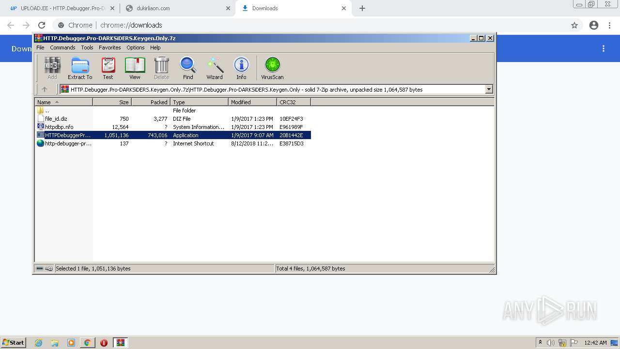Click the status bar key lock icon
620x349 pixels.
(x=49, y=269)
